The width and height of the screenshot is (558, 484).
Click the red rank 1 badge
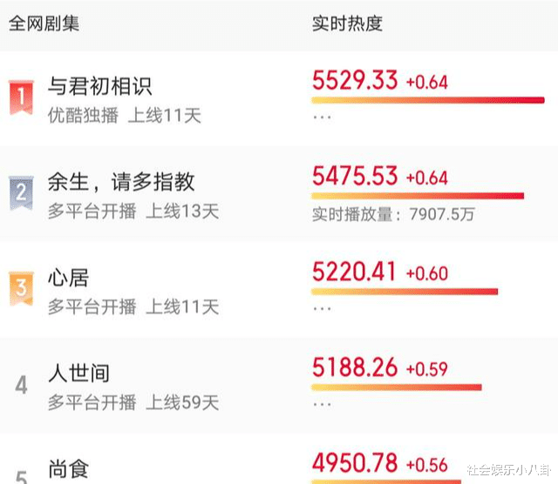point(21,97)
